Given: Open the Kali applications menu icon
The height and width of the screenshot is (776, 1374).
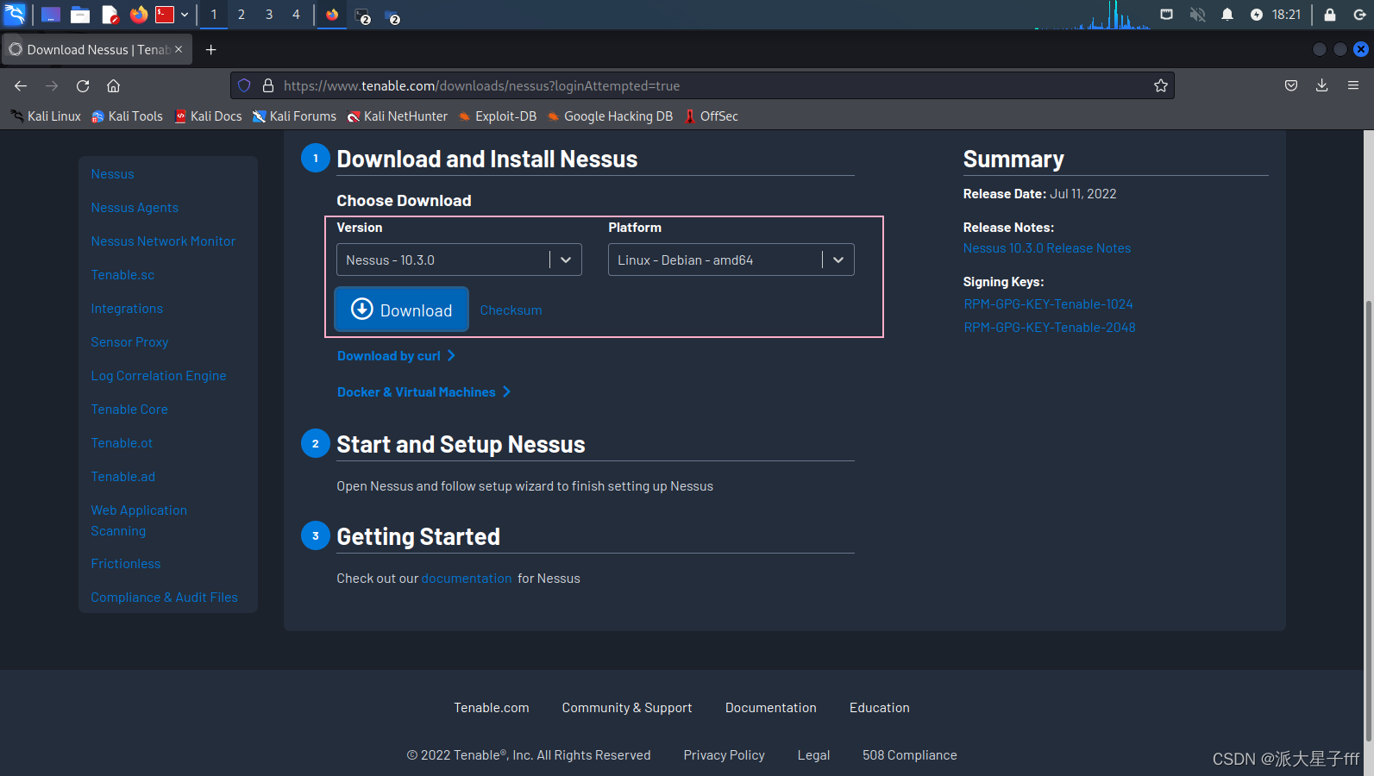Looking at the screenshot, I should point(15,14).
